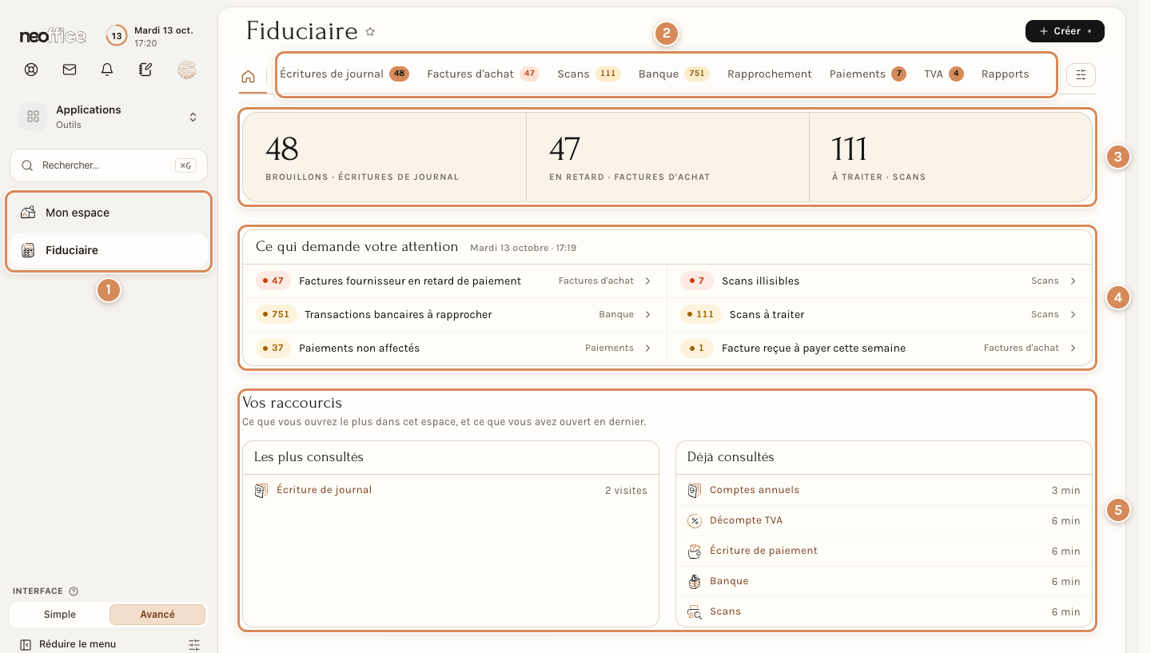1151x653 pixels.
Task: Click the Écriture de paiement row icon
Action: click(695, 551)
